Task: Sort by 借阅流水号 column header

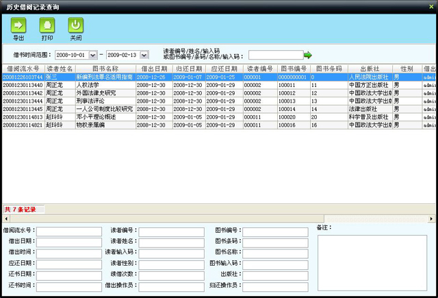Action: pos(23,69)
